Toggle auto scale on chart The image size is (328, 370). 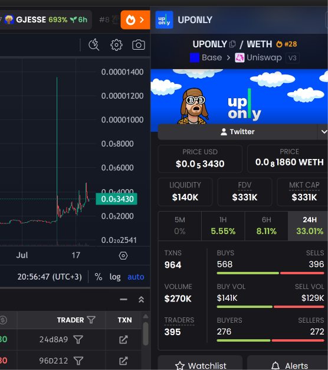coord(136,277)
